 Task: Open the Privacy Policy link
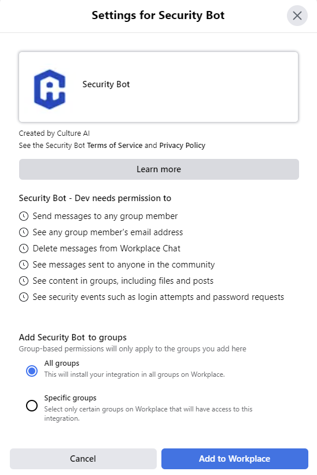click(x=182, y=146)
